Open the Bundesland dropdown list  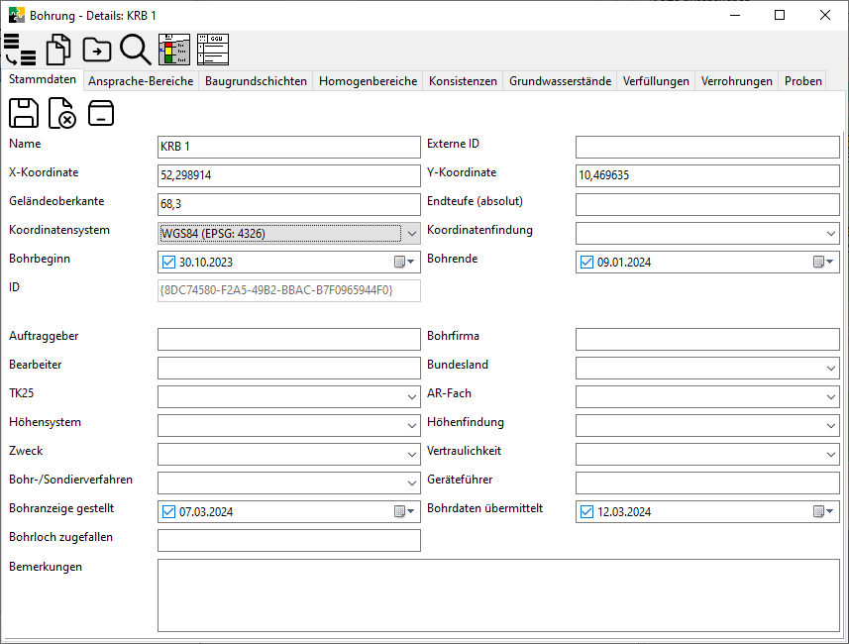tap(829, 369)
